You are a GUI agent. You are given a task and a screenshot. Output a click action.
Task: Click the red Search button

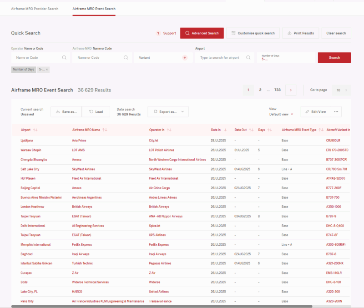point(334,58)
